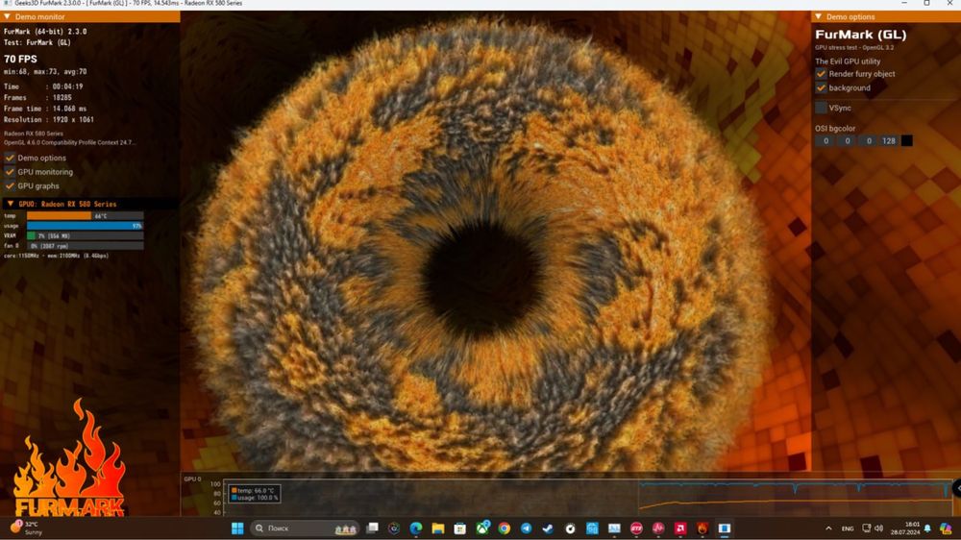Image resolution: width=961 pixels, height=540 pixels.
Task: Collapse the Demo monitor panel triangle
Action: pyautogui.click(x=8, y=16)
